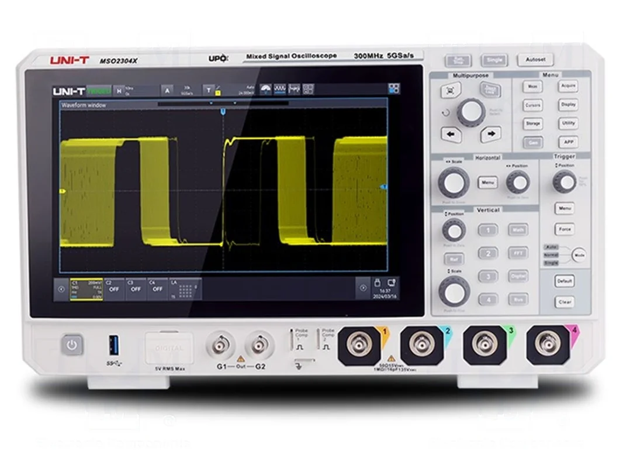Toggle channel C2 OFF tile
Image resolution: width=623 pixels, height=468 pixels.
click(113, 289)
